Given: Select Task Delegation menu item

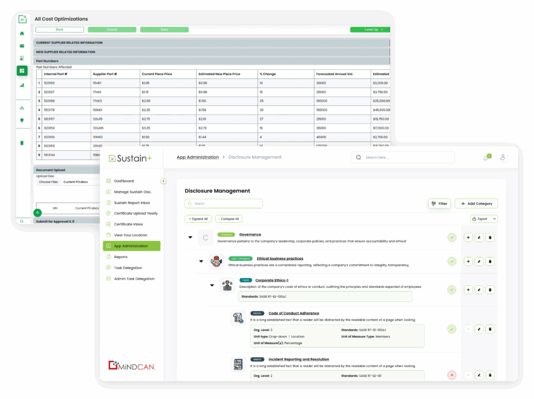Looking at the screenshot, I should coord(128,268).
